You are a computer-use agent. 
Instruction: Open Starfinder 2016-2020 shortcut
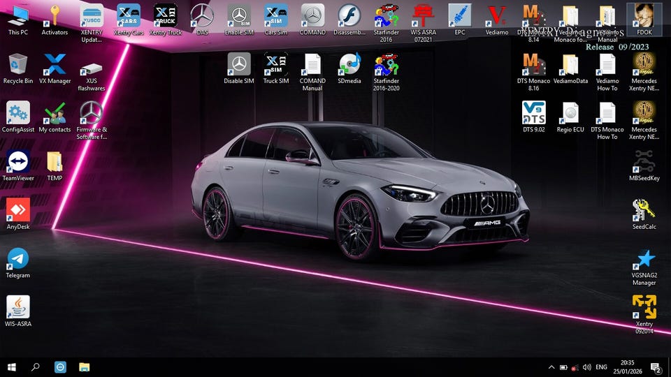click(x=386, y=72)
